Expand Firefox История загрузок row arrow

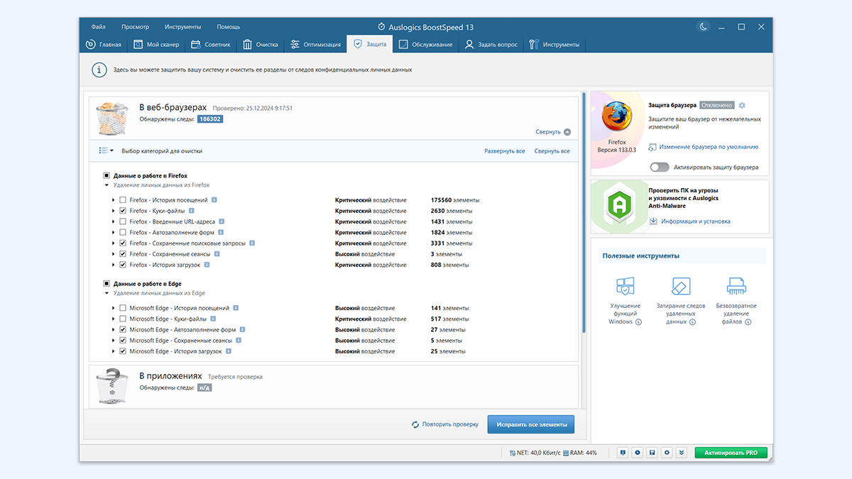pyautogui.click(x=114, y=265)
